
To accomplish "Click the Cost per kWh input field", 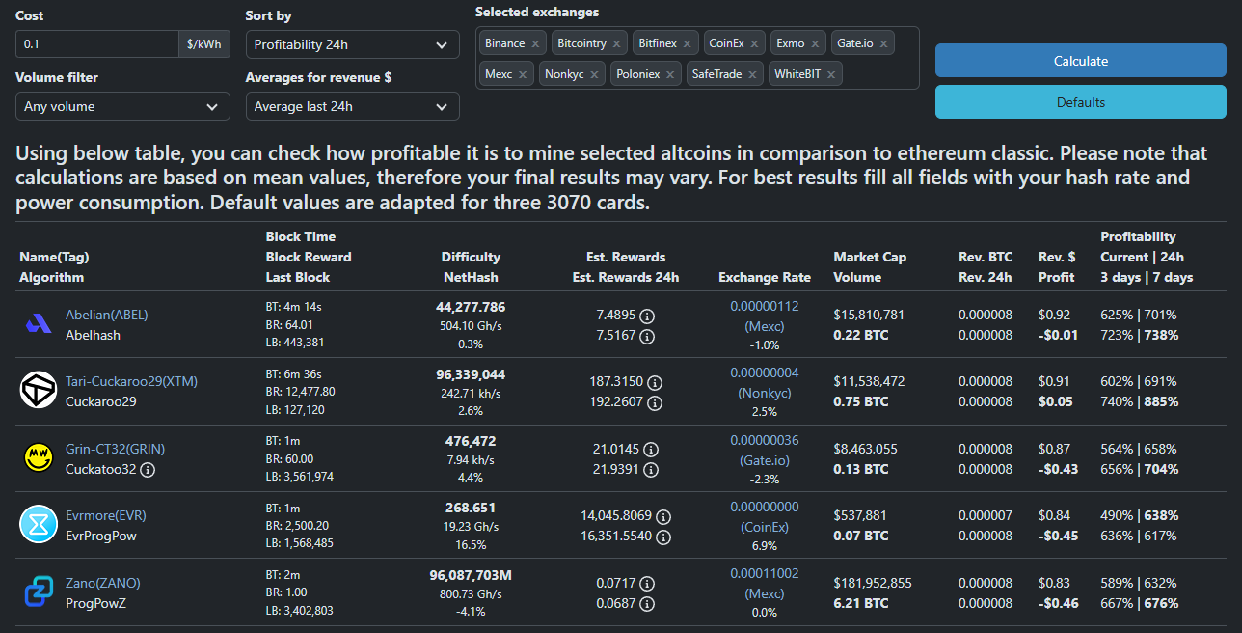I will [x=96, y=44].
